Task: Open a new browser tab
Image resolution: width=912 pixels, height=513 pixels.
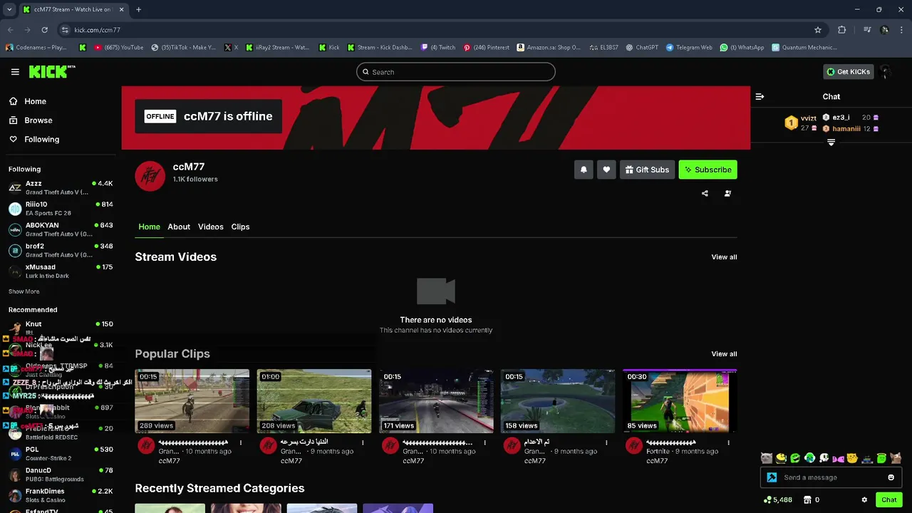Action: (x=138, y=10)
